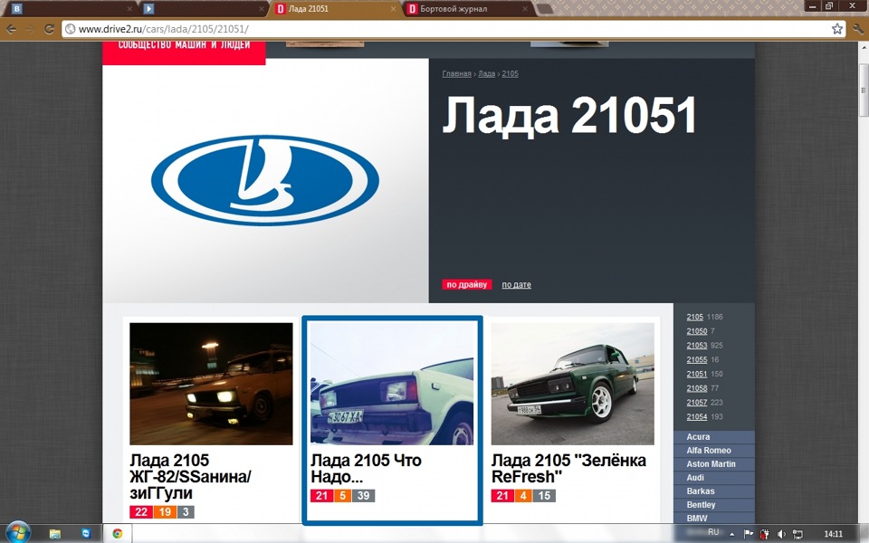Choose 'Bentley' in the brand list

(714, 505)
